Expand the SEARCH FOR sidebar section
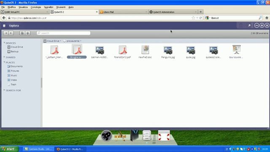Image resolution: width=270 pixels, height=152 pixels. 4,90
